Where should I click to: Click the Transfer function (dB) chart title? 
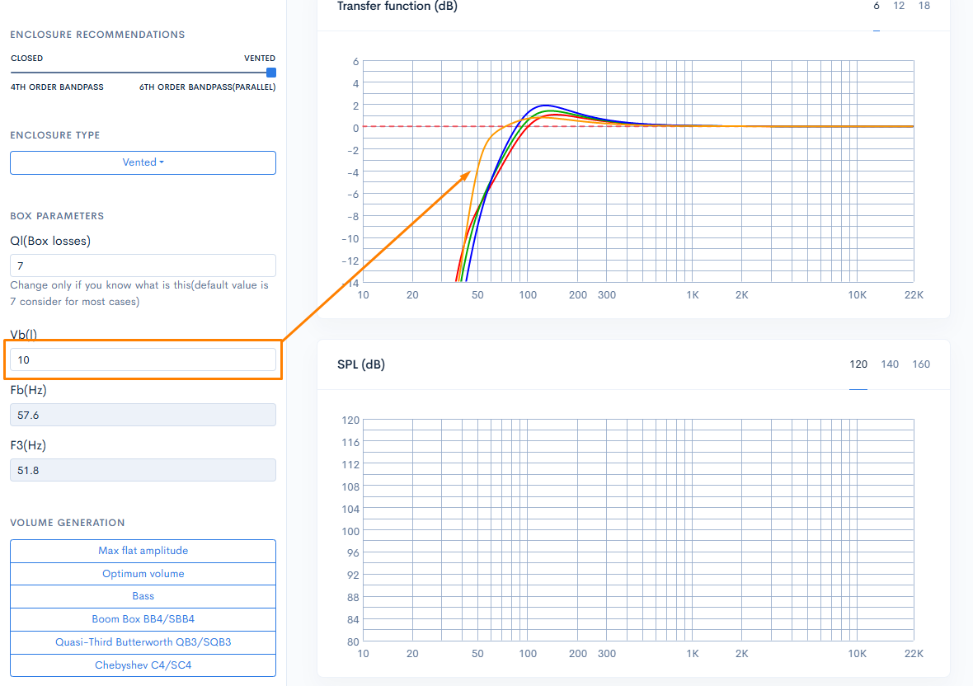click(x=397, y=7)
